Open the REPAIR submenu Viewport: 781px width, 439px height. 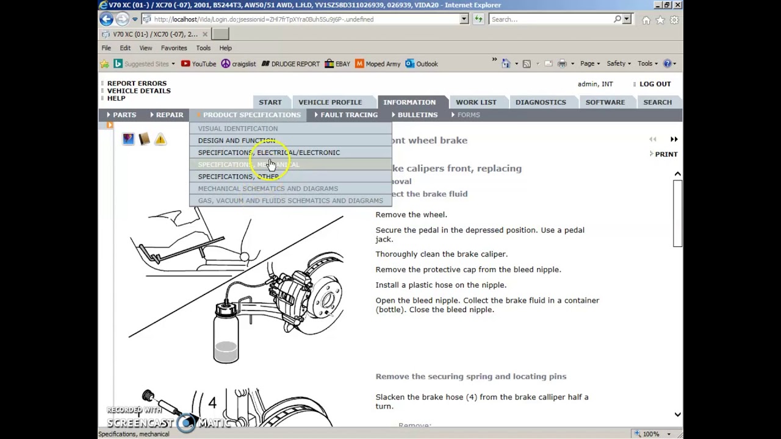166,115
